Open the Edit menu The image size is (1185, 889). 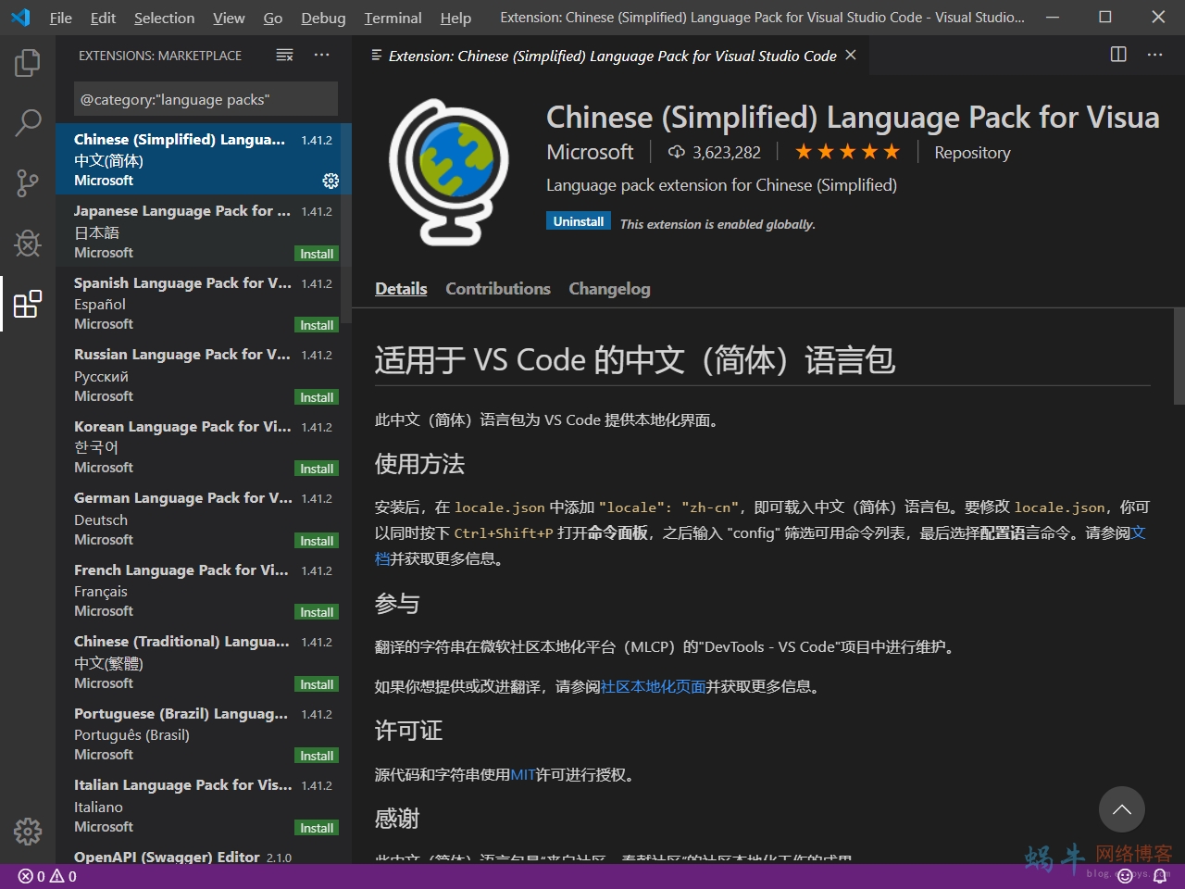click(103, 18)
